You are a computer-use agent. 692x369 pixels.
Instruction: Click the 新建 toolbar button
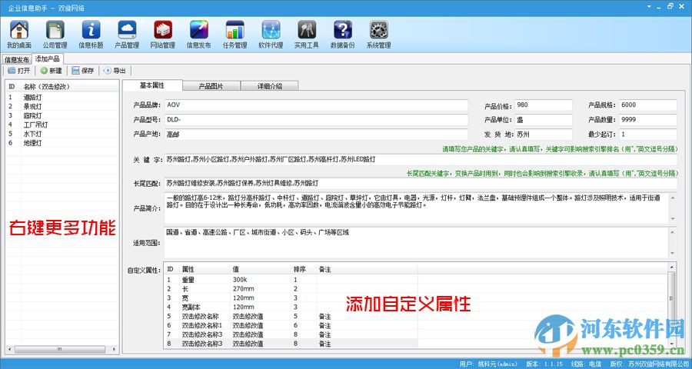[x=52, y=71]
